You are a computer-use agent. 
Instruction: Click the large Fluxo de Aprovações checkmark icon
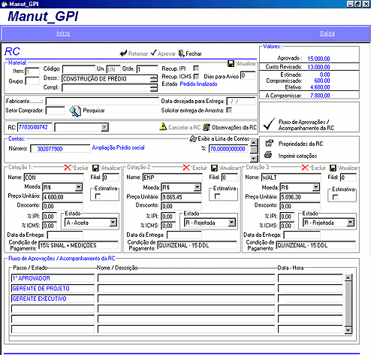(x=270, y=124)
